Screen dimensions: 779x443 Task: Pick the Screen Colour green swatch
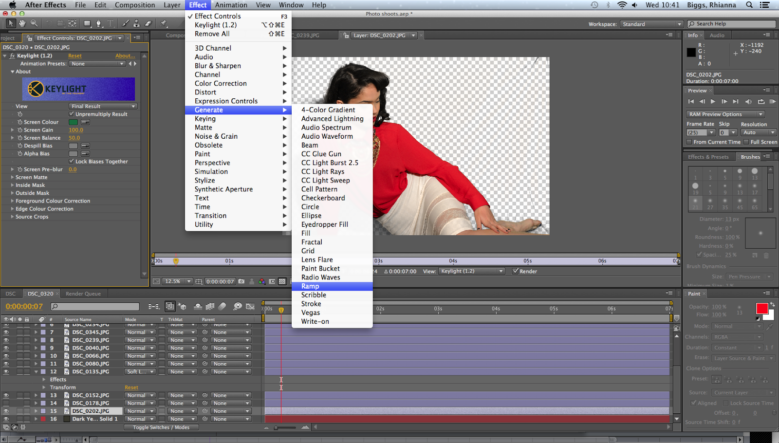coord(74,122)
